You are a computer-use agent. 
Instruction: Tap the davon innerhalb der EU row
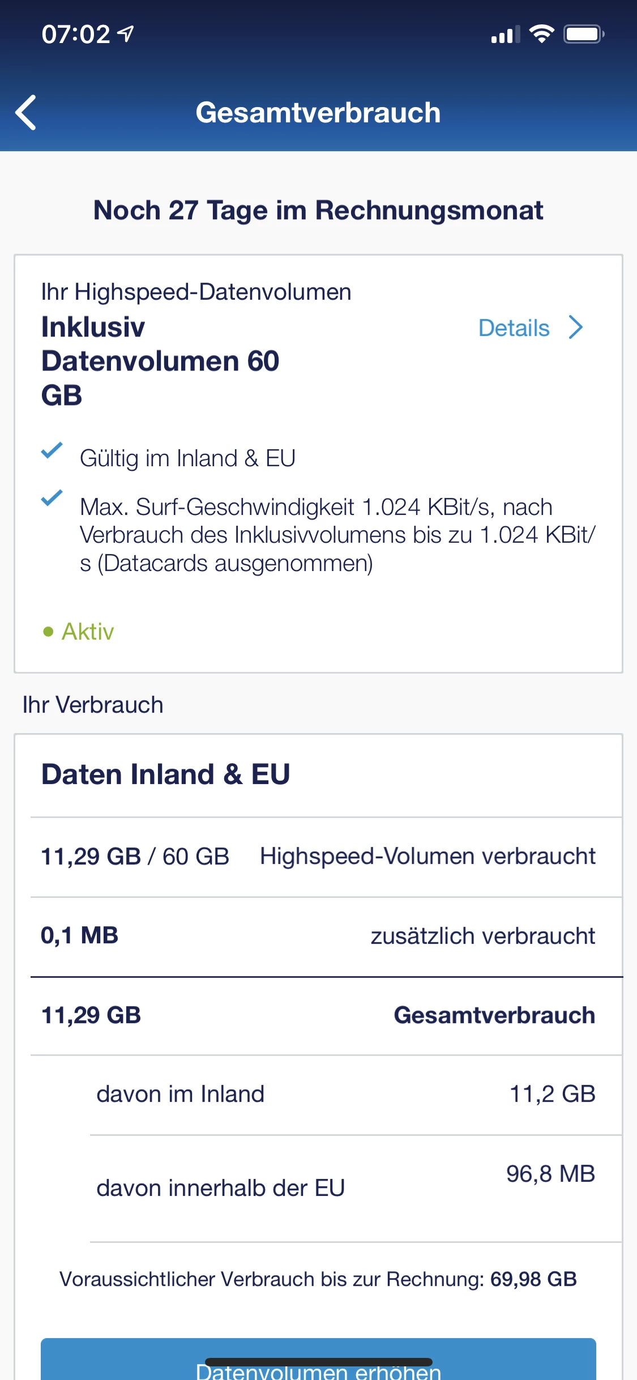pos(345,1187)
